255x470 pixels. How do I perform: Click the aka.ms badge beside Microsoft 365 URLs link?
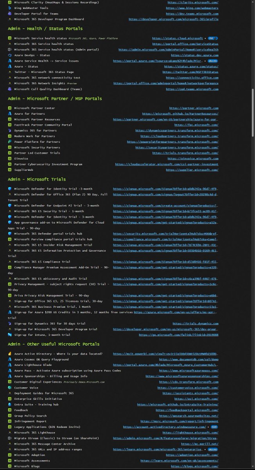[x=213, y=450]
